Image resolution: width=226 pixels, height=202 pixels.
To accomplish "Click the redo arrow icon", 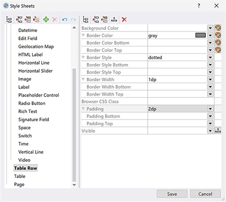I will click(x=73, y=20).
